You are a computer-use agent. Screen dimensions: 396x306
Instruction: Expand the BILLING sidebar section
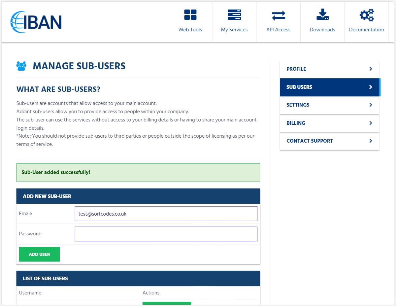[x=329, y=123]
